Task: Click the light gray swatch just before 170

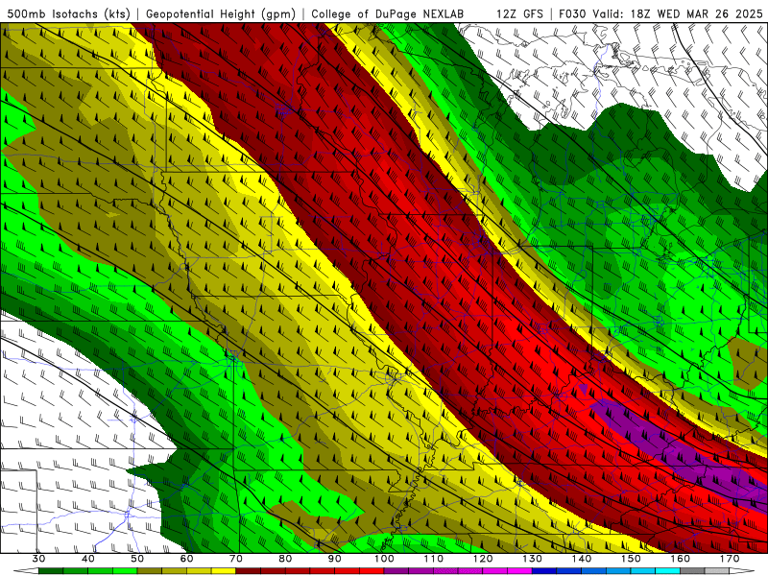Action: click(717, 571)
